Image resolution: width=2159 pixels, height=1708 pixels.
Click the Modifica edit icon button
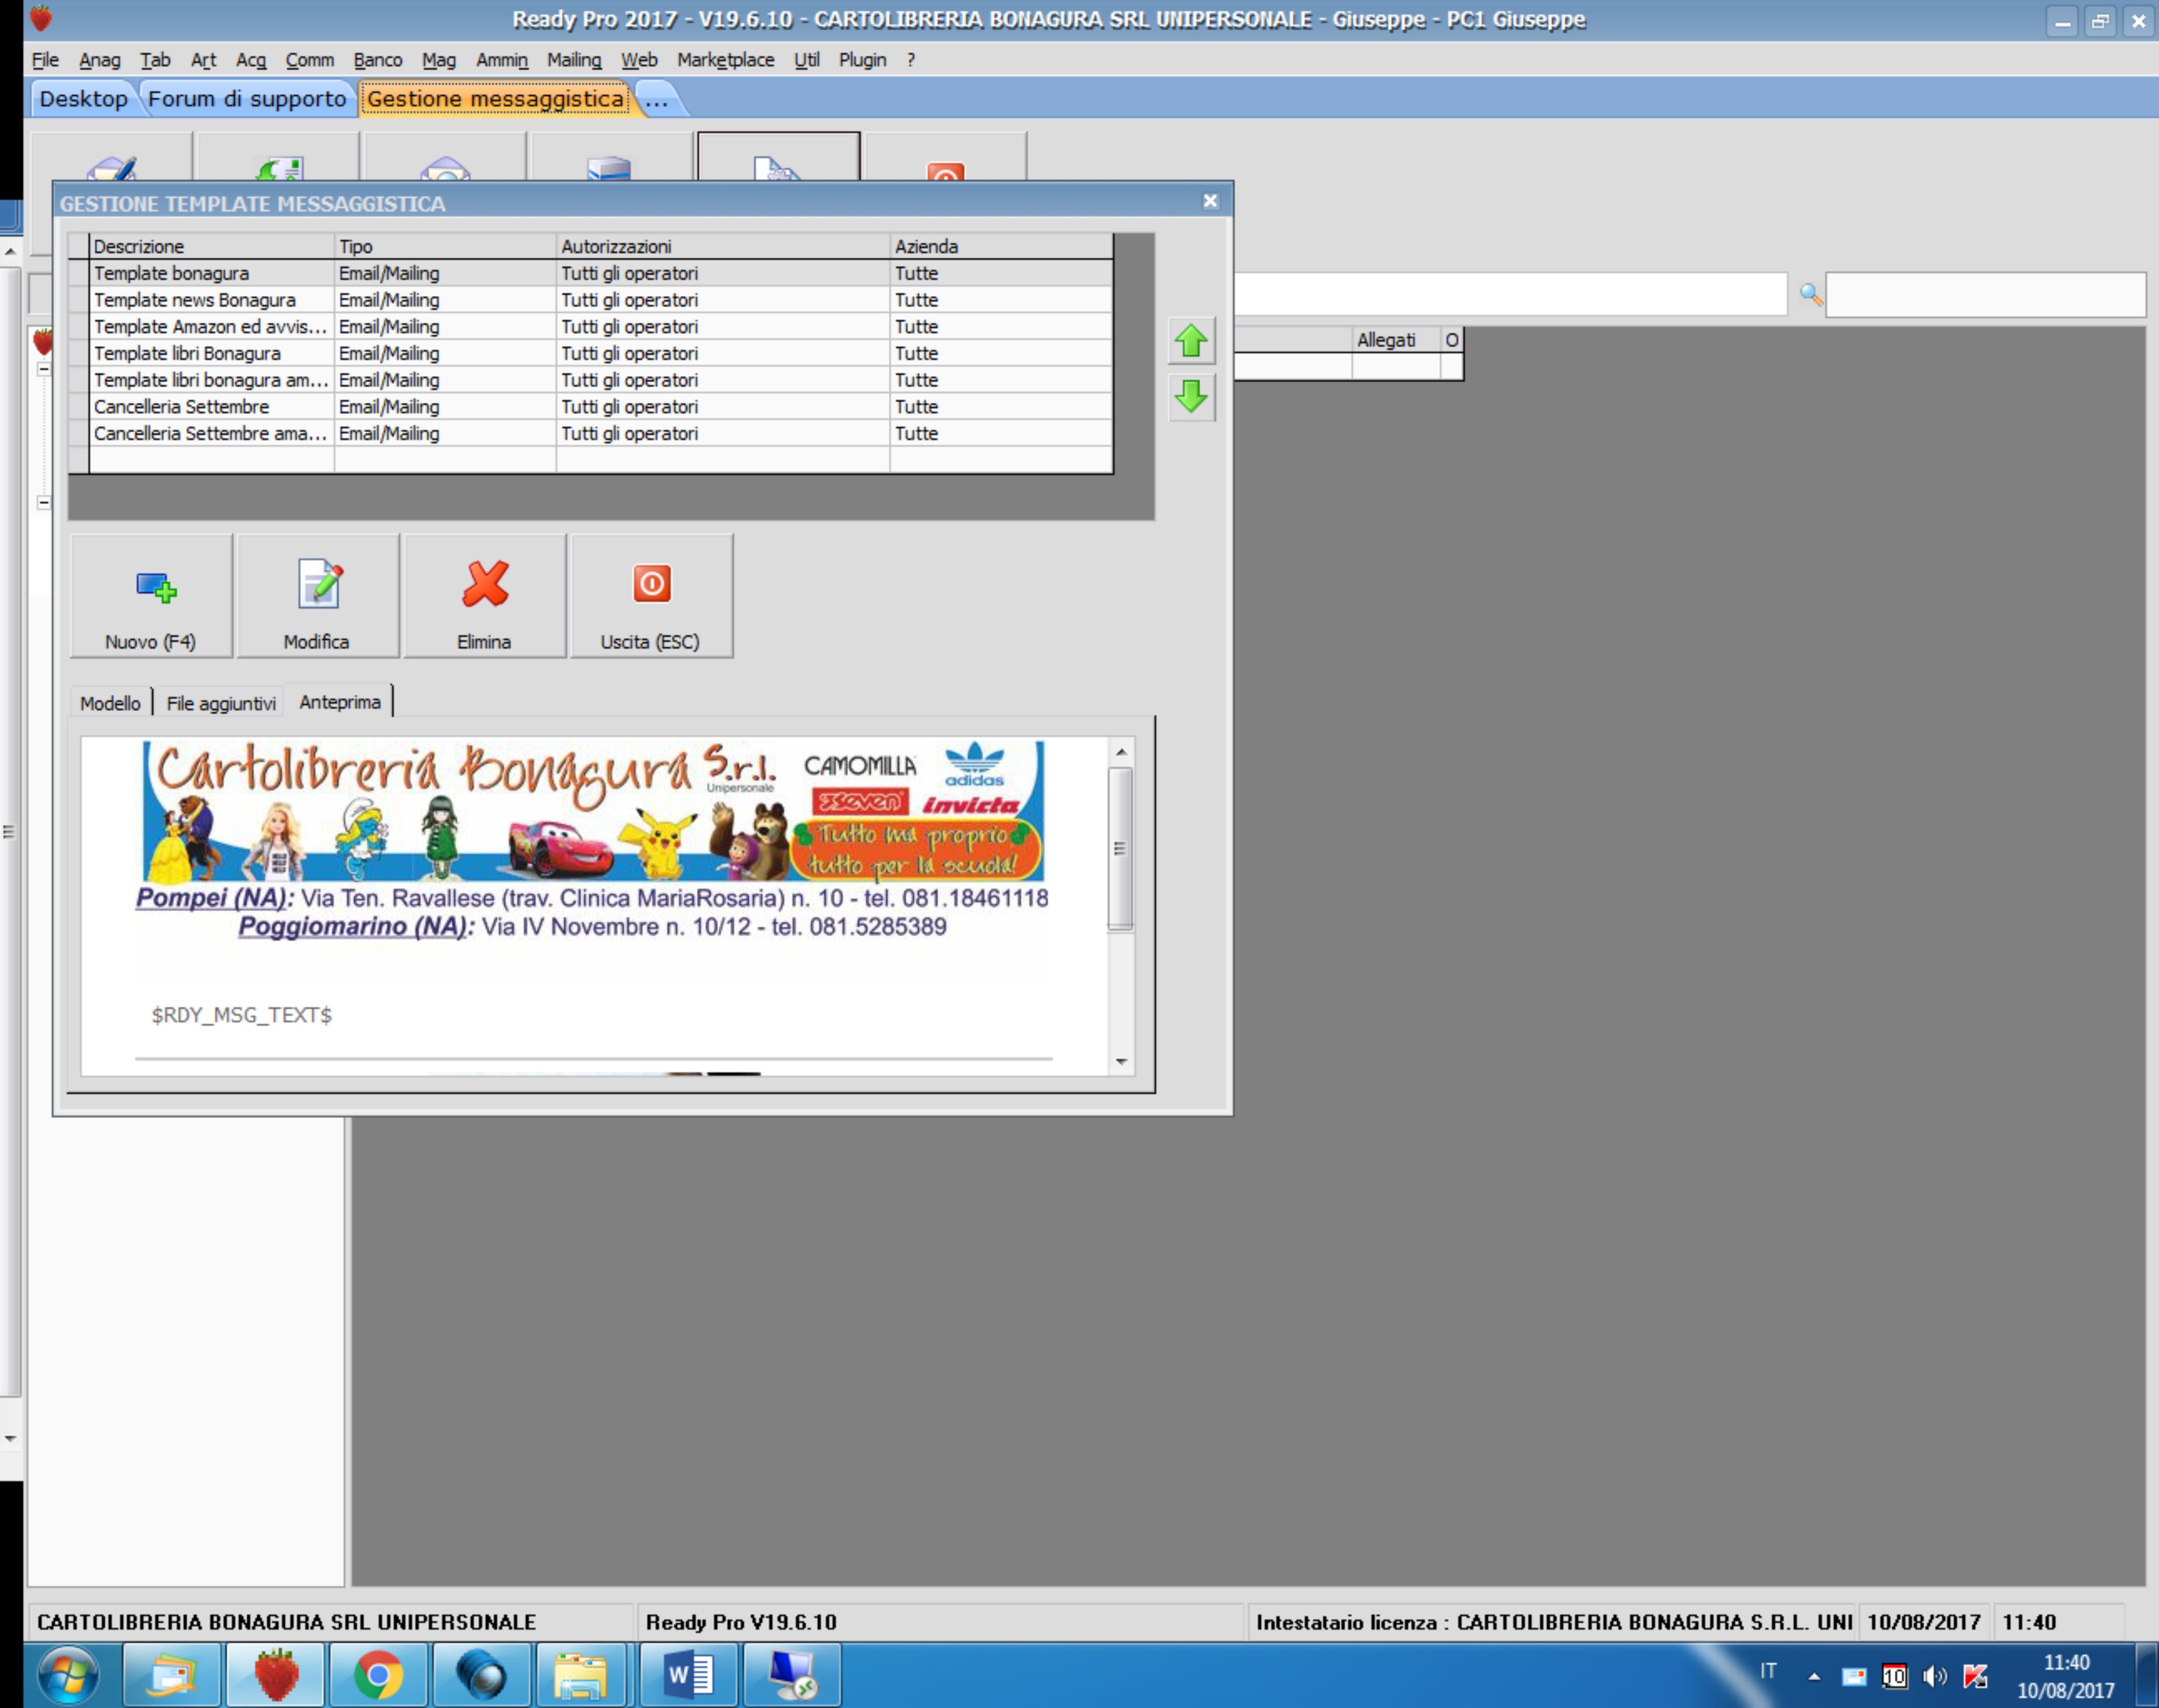tap(317, 597)
